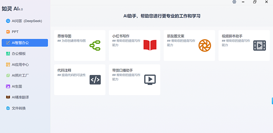Open the 代码注释 card title
Viewport: 273px width, 133px height.
pyautogui.click(x=64, y=70)
